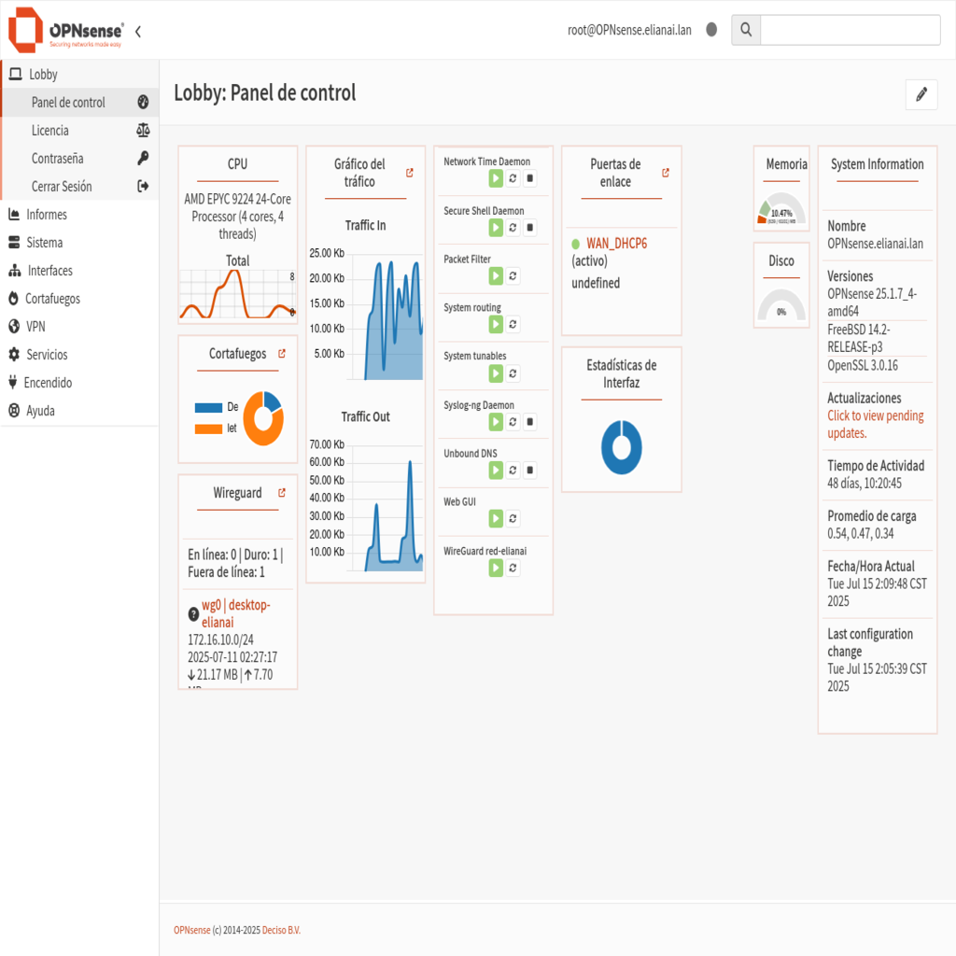Open the Ayuda menu
Image resolution: width=956 pixels, height=956 pixels.
pyautogui.click(x=79, y=411)
